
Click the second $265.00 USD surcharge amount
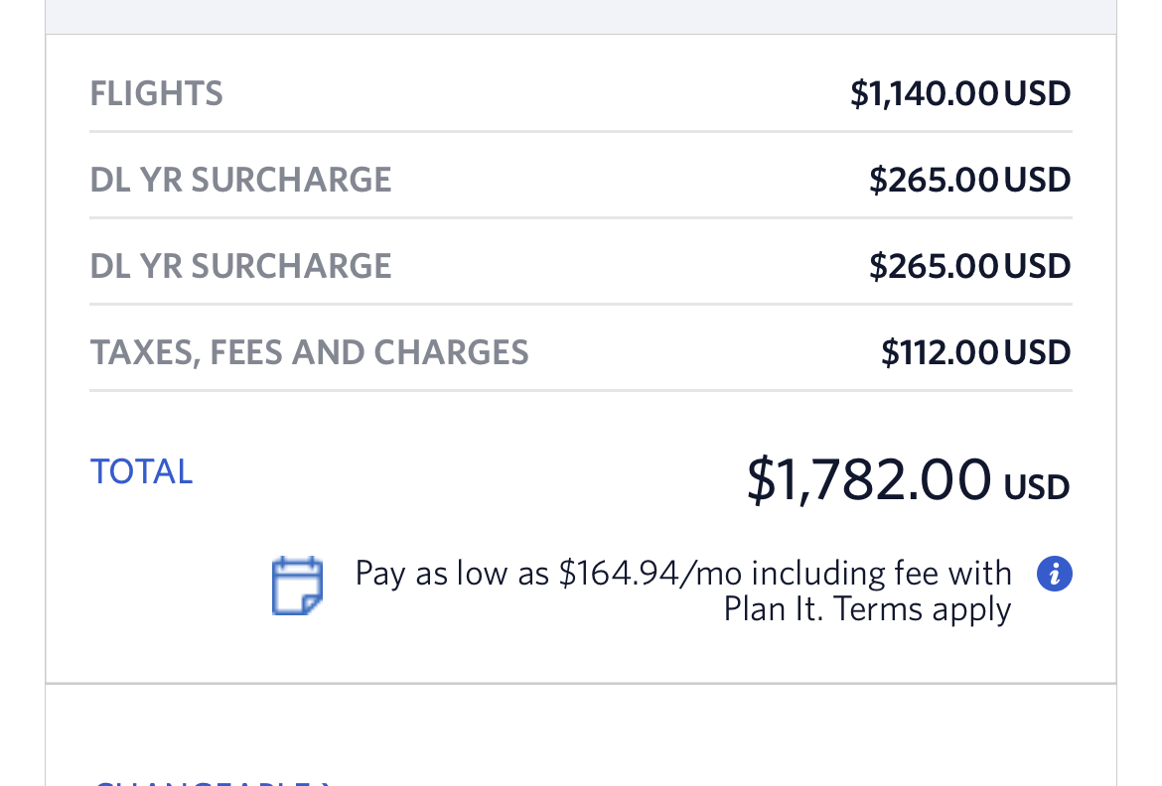point(969,266)
